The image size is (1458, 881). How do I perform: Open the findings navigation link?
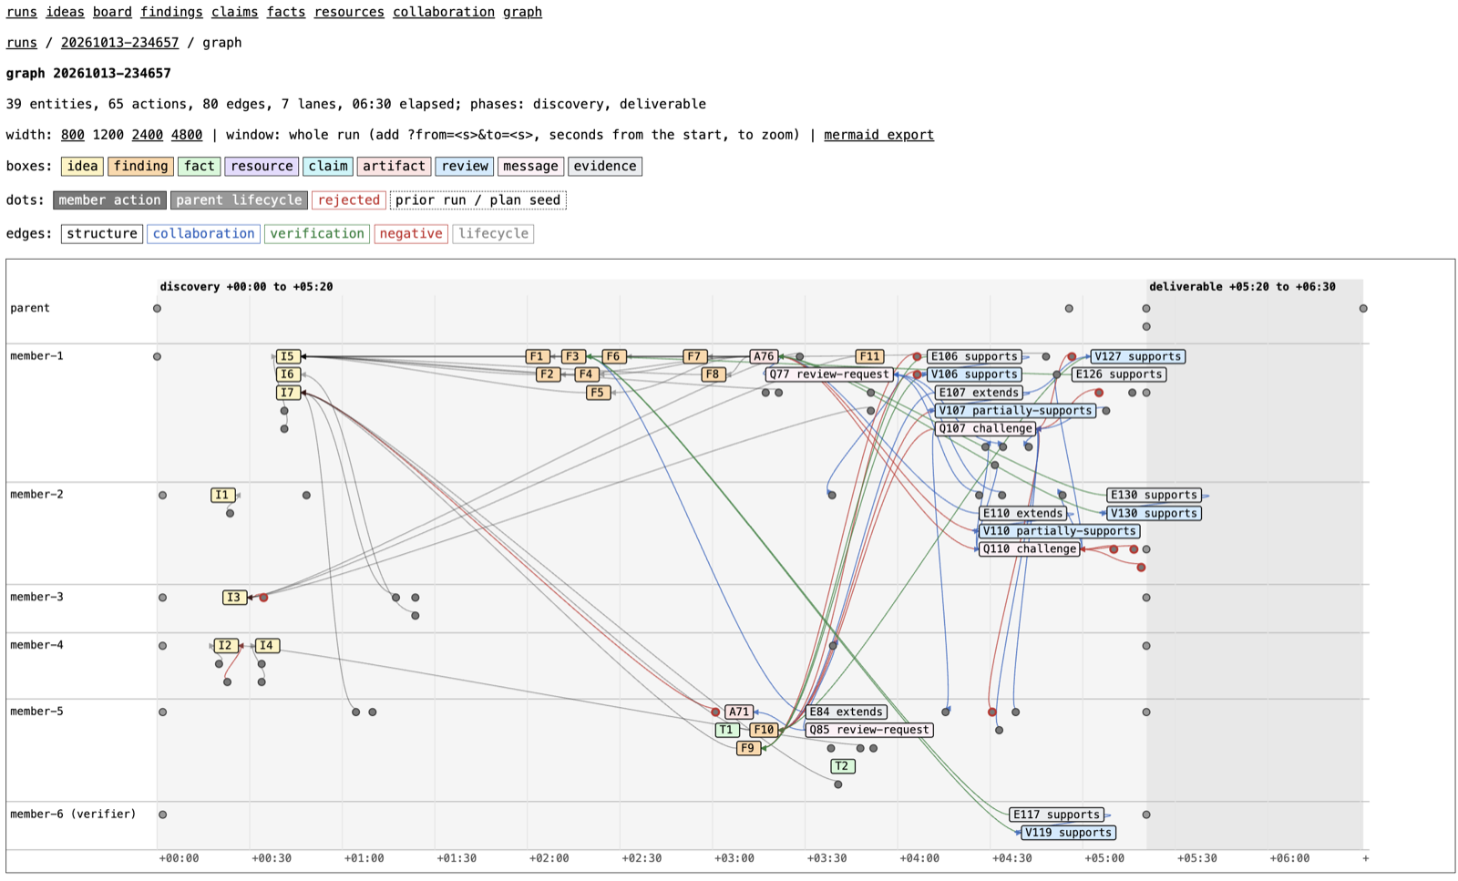coord(171,12)
